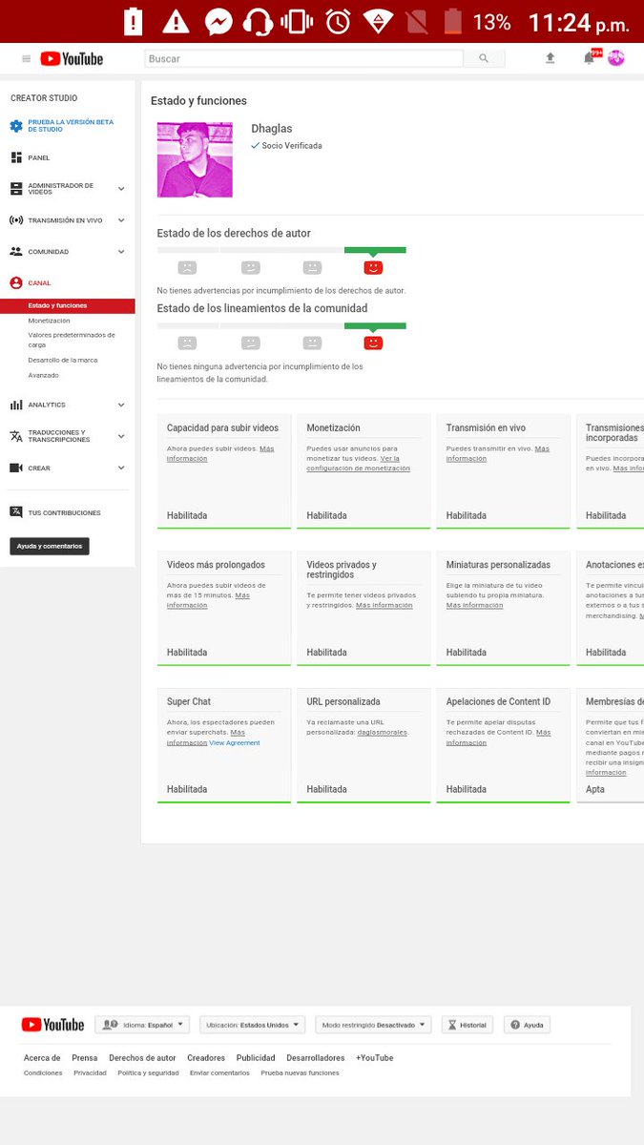Screen dimensions: 644x1145
Task: Expand Administrador de videos section
Action: click(x=121, y=189)
